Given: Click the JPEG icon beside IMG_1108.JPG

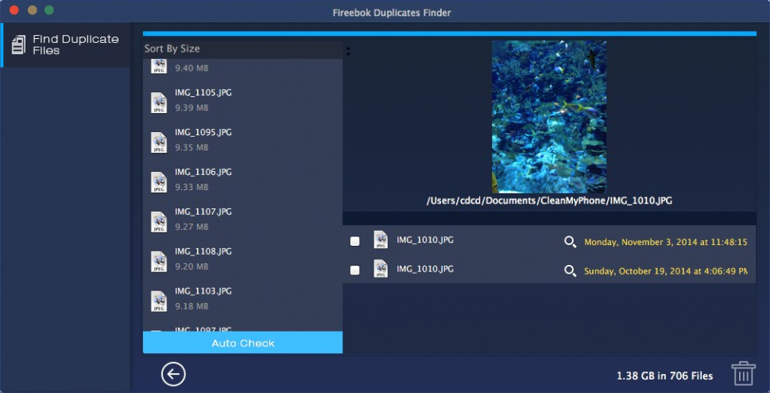Looking at the screenshot, I should pos(159,262).
